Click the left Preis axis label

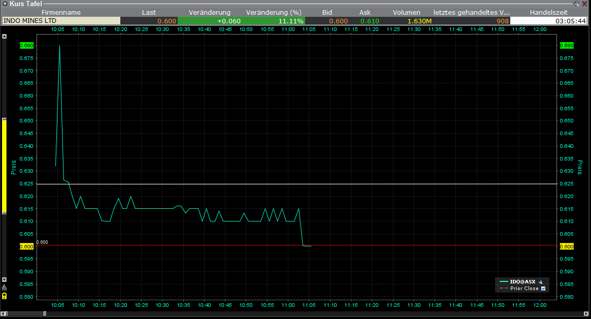14,168
